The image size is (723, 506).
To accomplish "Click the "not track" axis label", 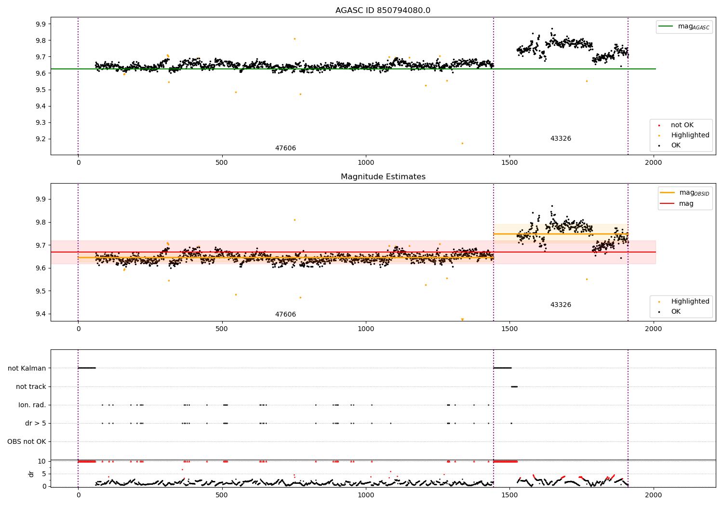I will (31, 387).
